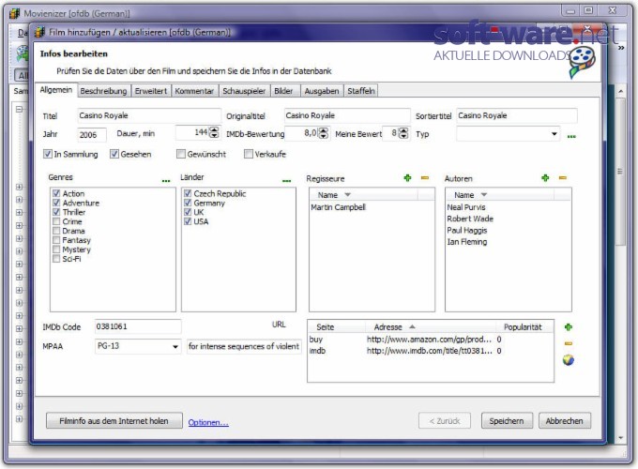Toggle the In Sammlung checkbox
The height and width of the screenshot is (469, 638).
pos(48,154)
